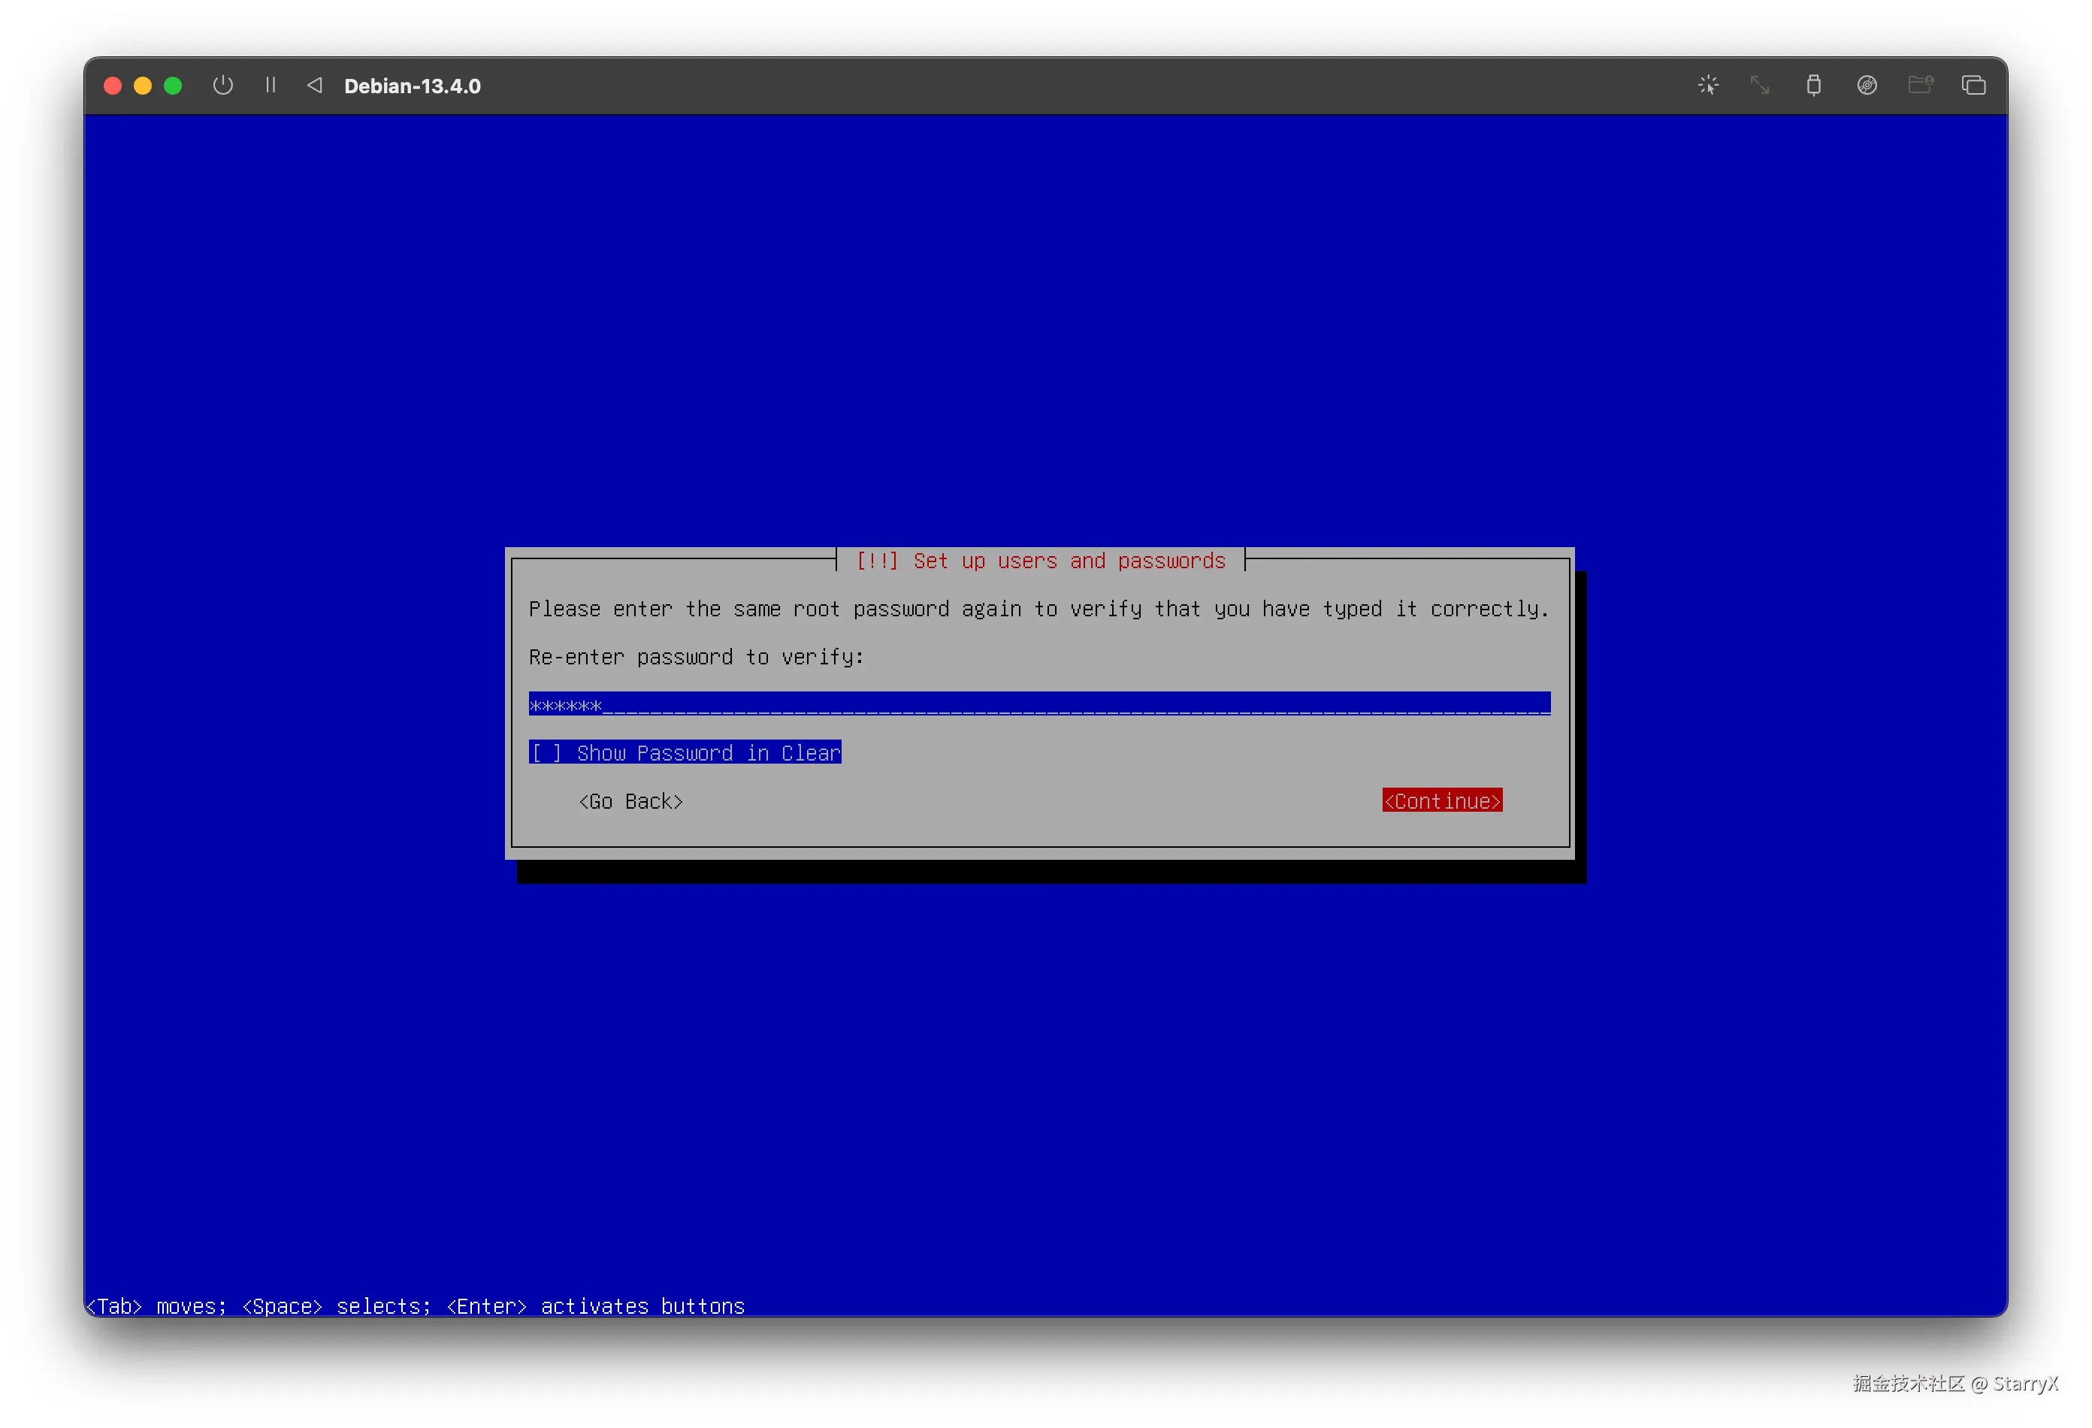Click the resize display arrows icon

click(1760, 86)
